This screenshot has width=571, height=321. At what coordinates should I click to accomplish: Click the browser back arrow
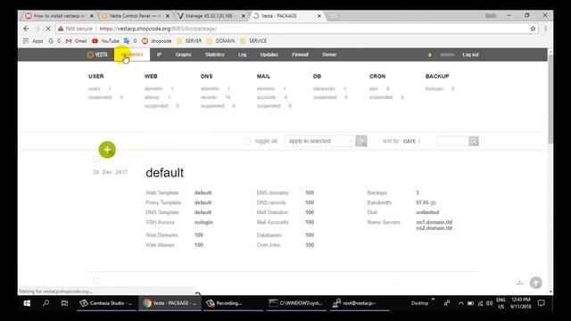click(26, 29)
